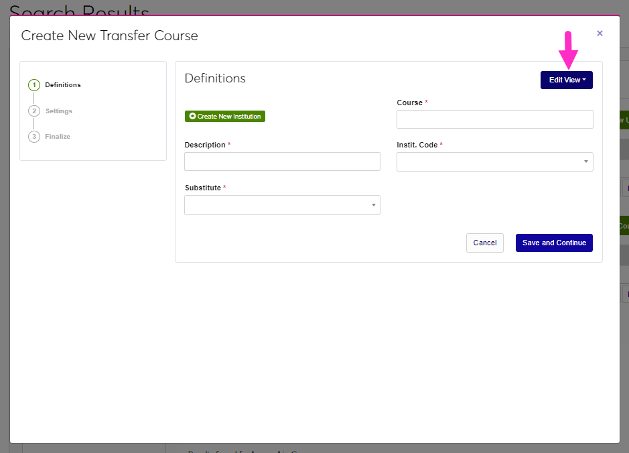Viewport: 629px width, 453px height.
Task: Open the Edit View dropdown
Action: pyautogui.click(x=567, y=80)
